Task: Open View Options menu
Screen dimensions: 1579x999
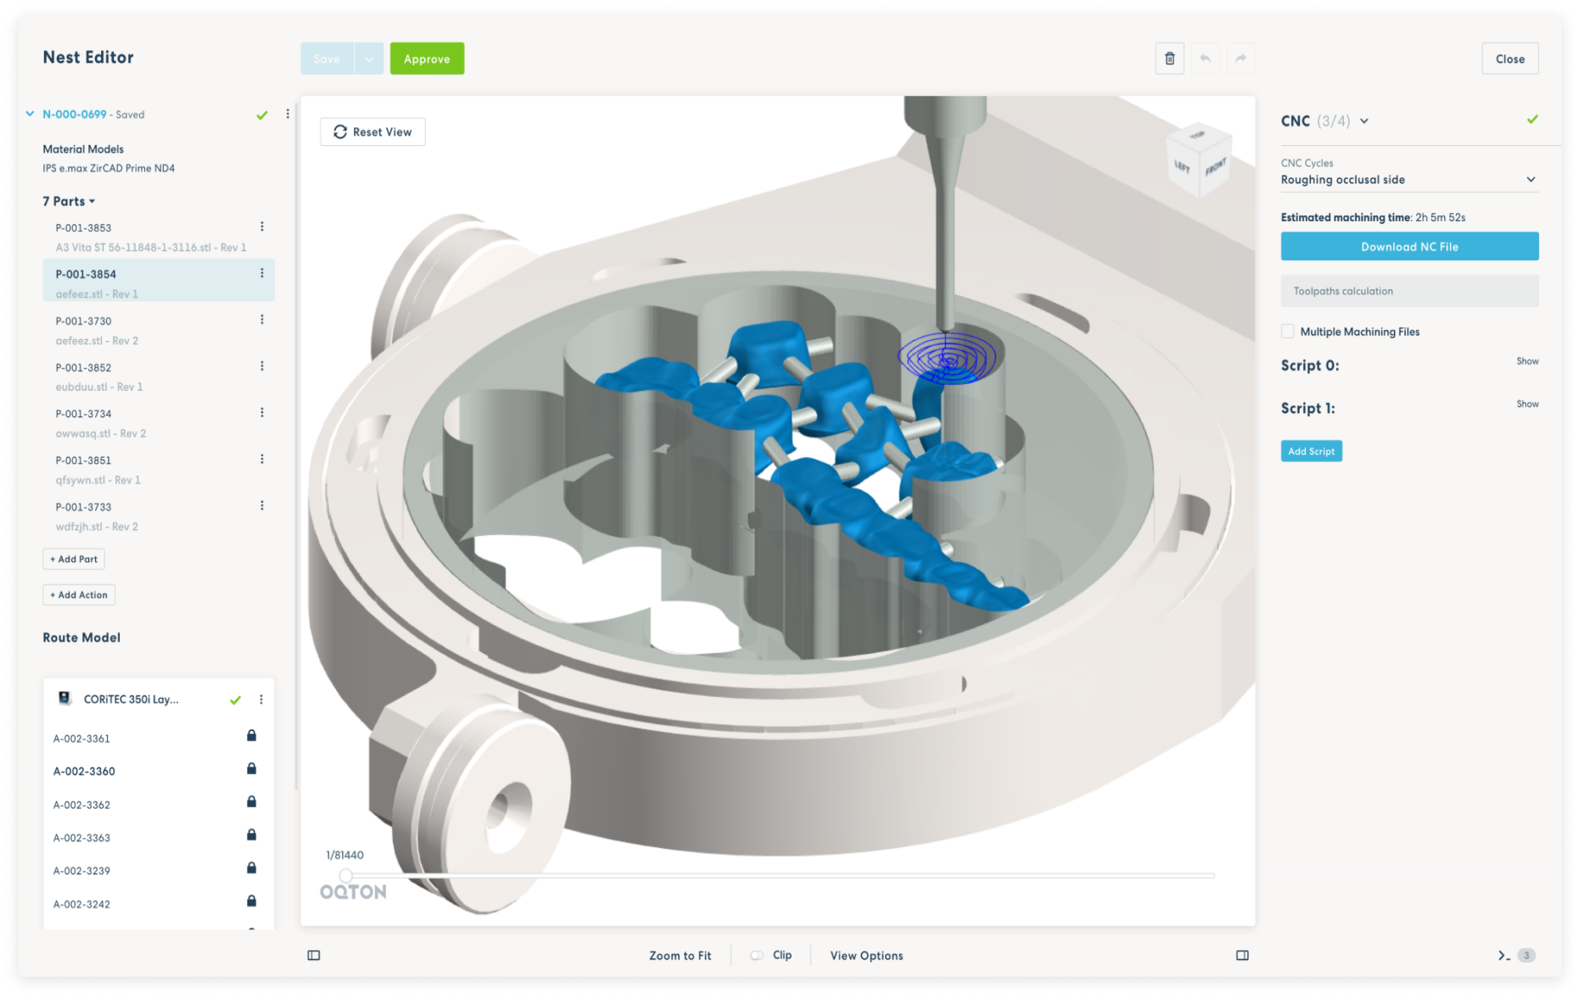Action: pyautogui.click(x=866, y=956)
